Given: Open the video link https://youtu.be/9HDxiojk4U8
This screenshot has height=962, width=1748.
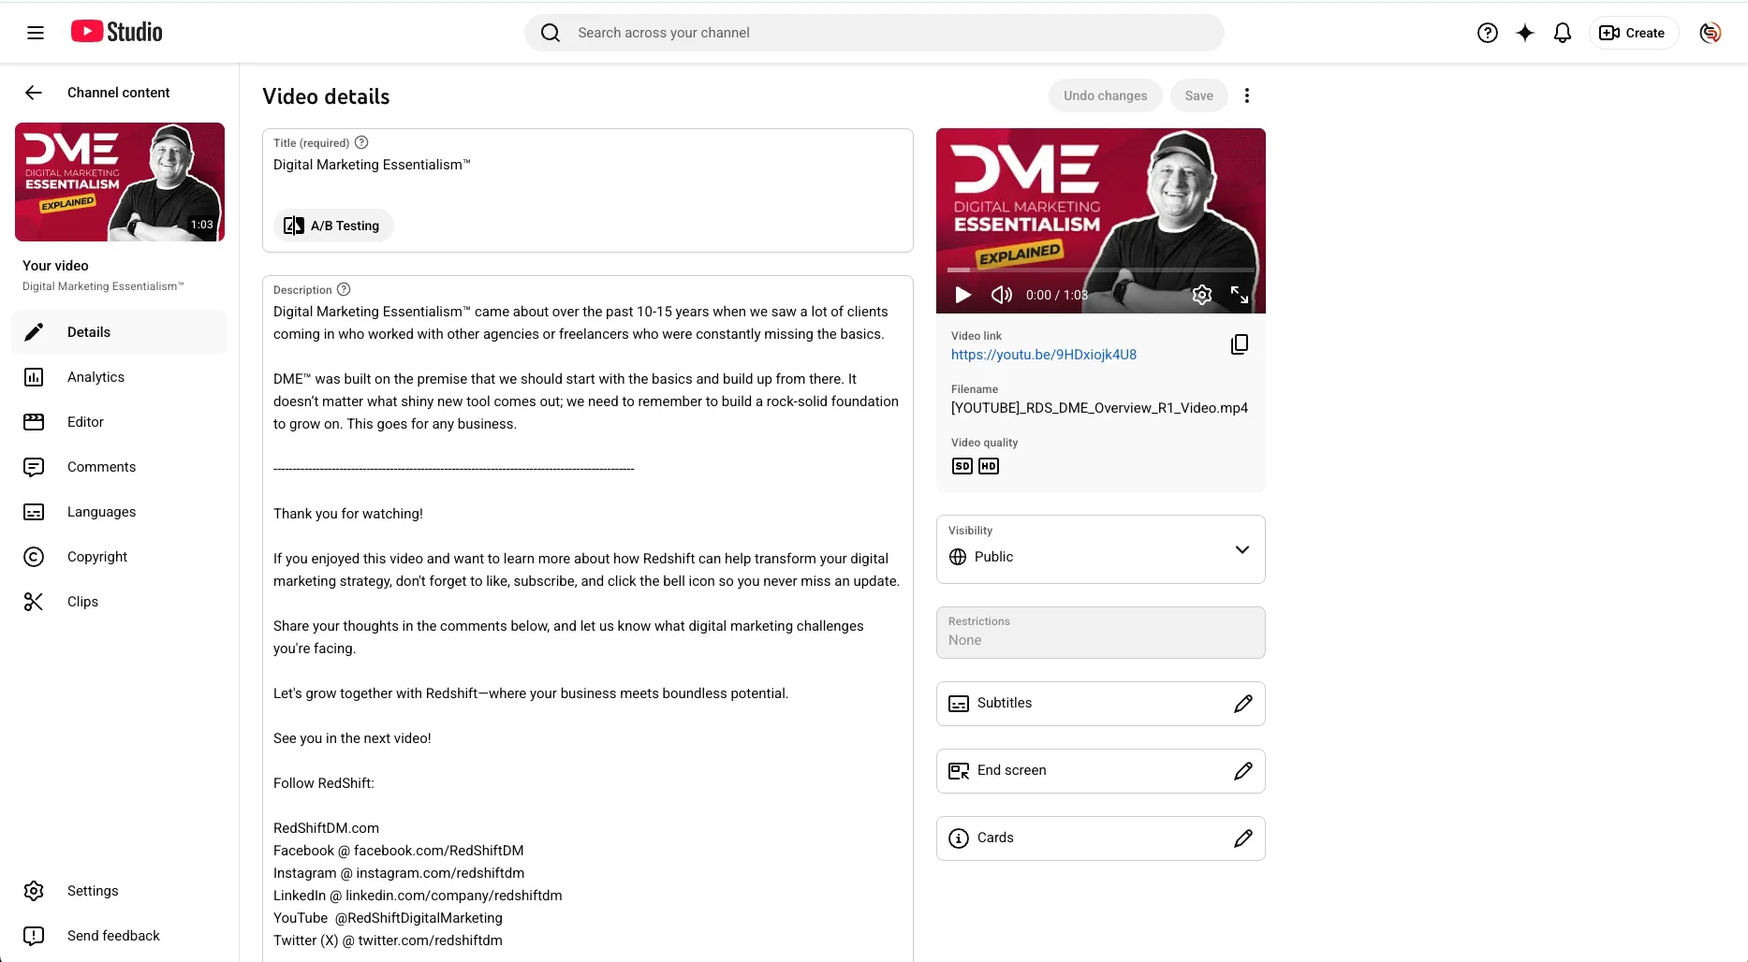Looking at the screenshot, I should click(1042, 354).
